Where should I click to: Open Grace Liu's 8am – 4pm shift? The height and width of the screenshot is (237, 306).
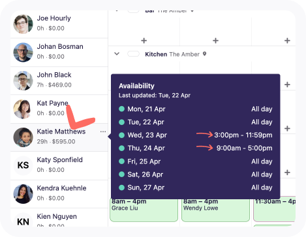pos(144,210)
